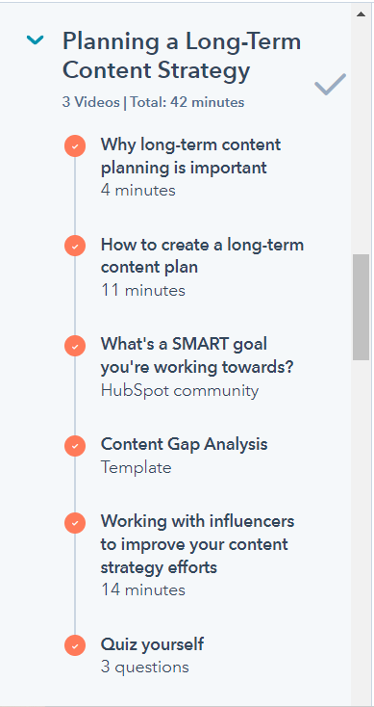374x707 pixels.
Task: Open the Content Gap Analysis template
Action: point(184,444)
